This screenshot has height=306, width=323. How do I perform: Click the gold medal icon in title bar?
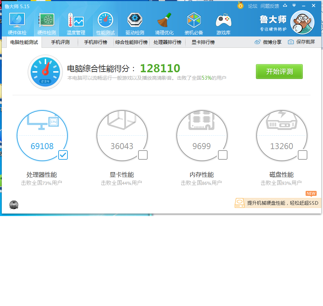click(x=240, y=5)
